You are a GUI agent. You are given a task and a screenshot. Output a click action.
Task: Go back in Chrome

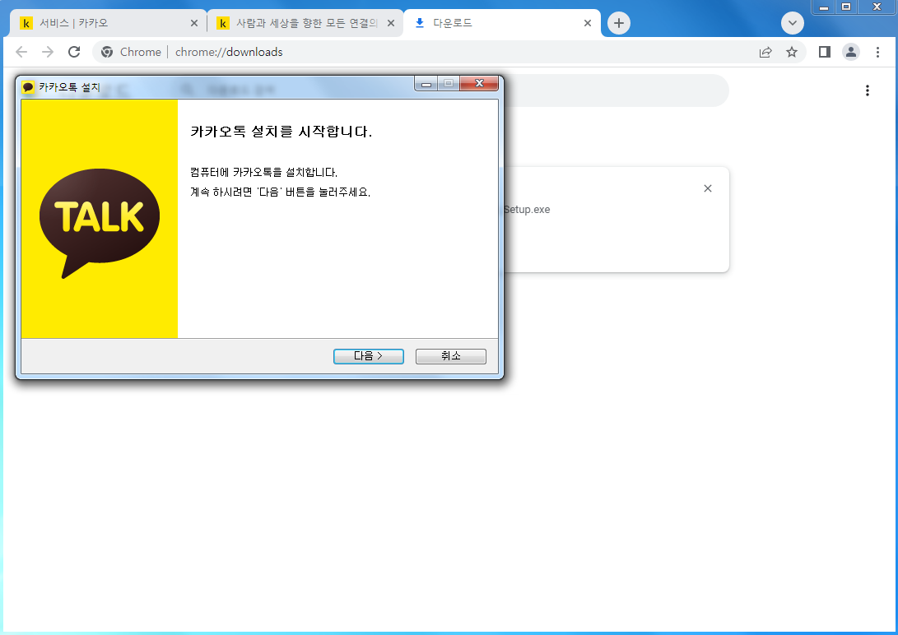point(21,52)
